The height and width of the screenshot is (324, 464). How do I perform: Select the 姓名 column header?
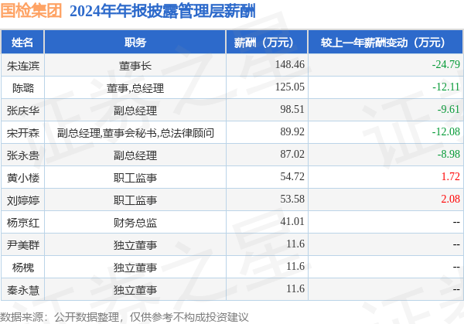click(22, 43)
